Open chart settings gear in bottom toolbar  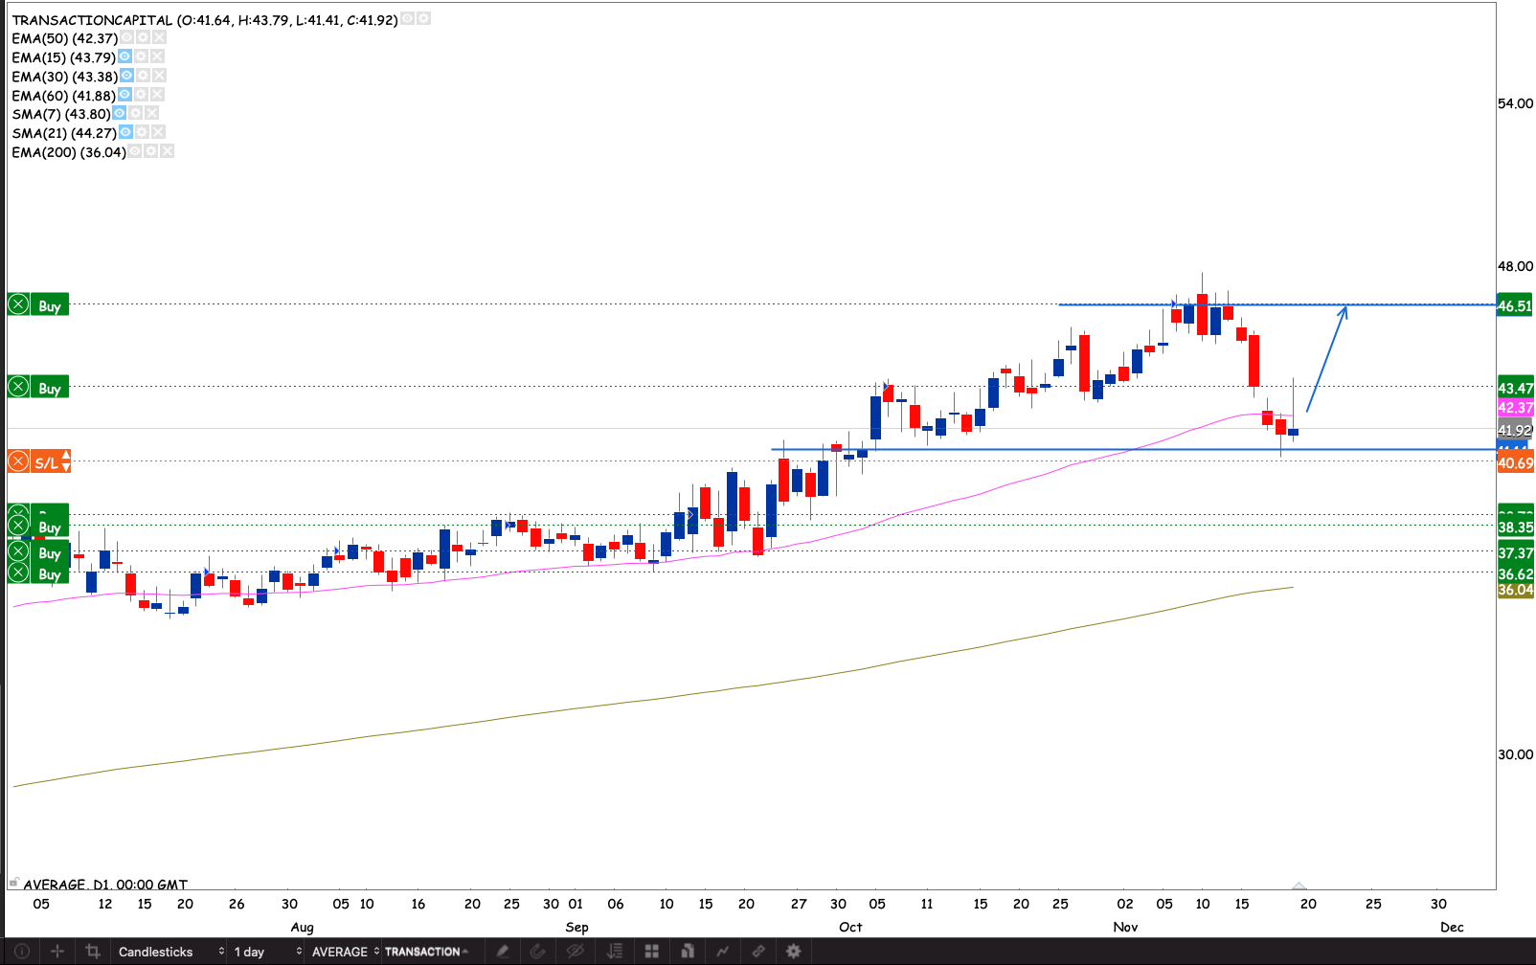point(793,951)
